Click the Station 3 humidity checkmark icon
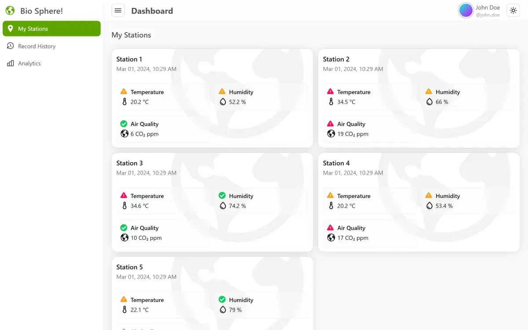The image size is (528, 330). point(222,195)
